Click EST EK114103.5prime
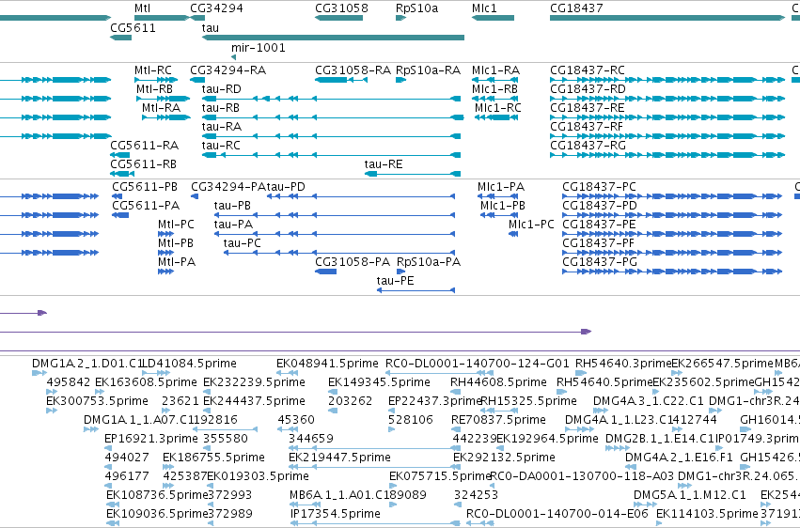 click(x=707, y=514)
